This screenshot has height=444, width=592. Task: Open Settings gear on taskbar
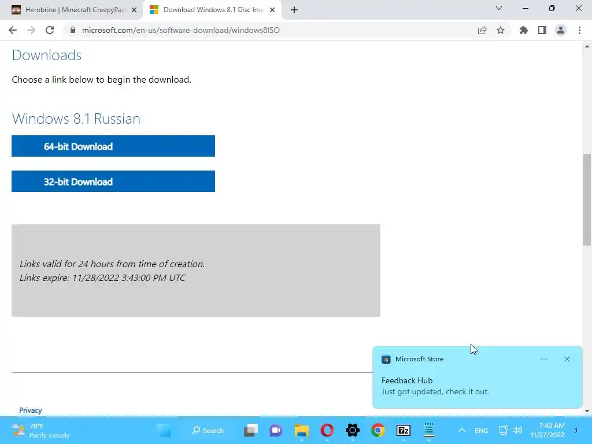click(353, 430)
